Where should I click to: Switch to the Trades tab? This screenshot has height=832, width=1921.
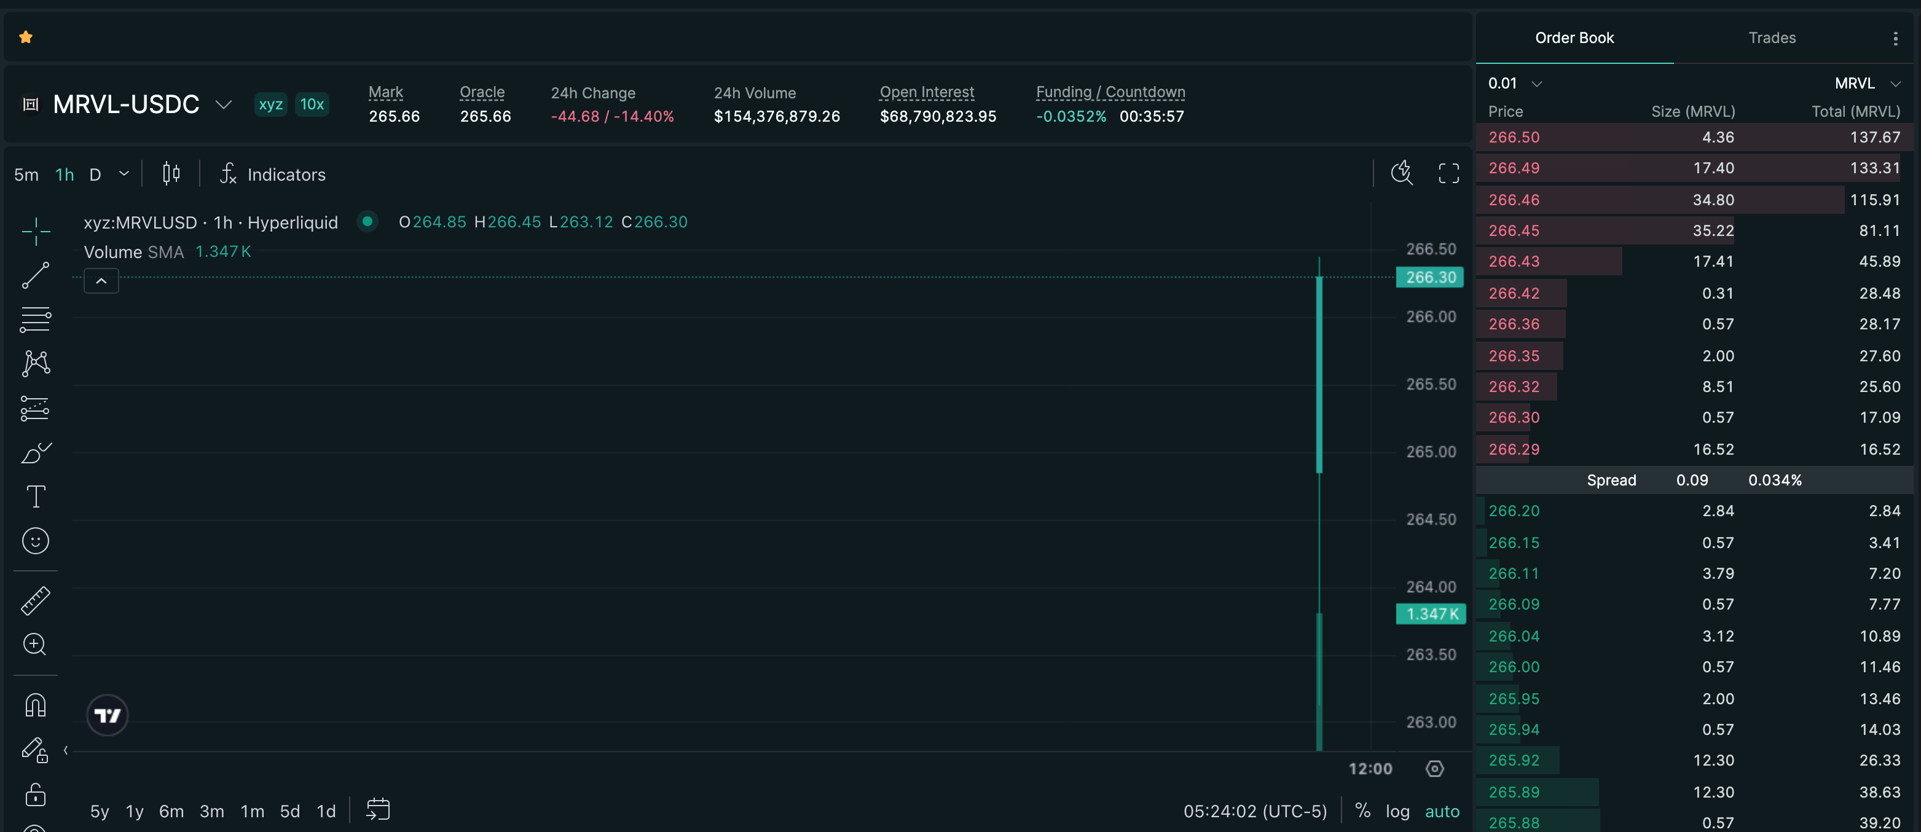pos(1772,37)
